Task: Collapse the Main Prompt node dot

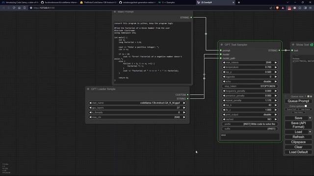Action: [115, 12]
